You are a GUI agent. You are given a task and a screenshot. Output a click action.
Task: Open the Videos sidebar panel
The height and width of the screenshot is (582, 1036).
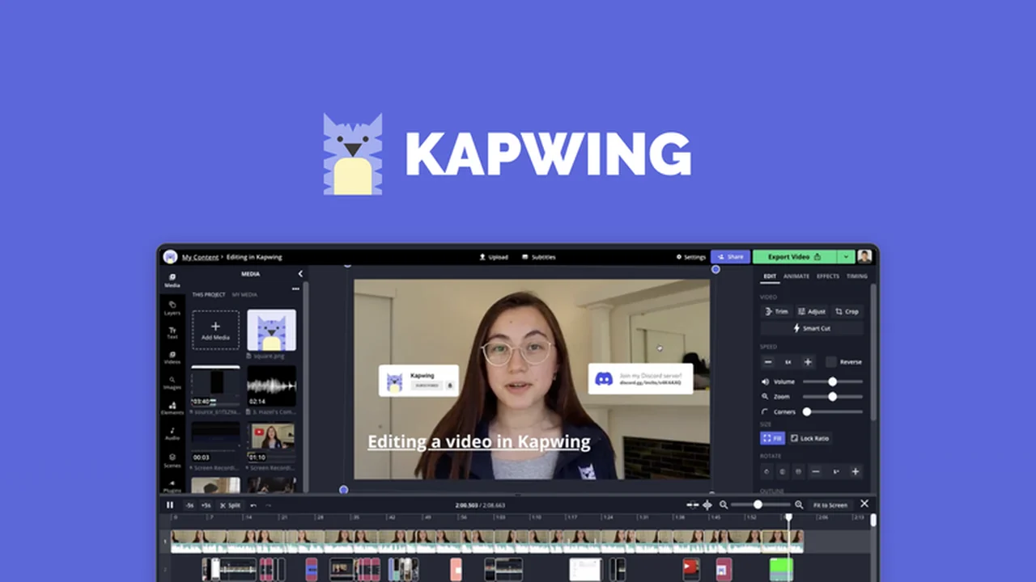click(x=172, y=357)
